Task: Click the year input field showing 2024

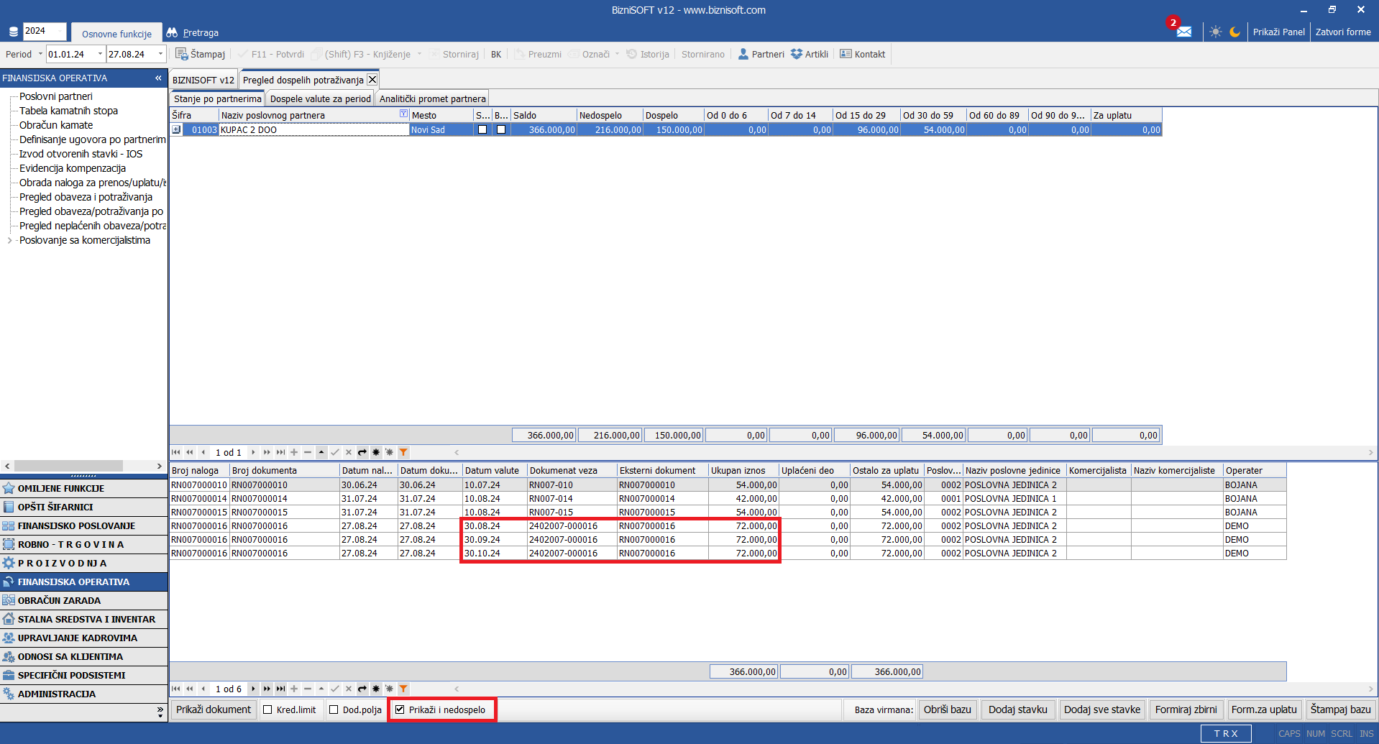Action: (44, 31)
